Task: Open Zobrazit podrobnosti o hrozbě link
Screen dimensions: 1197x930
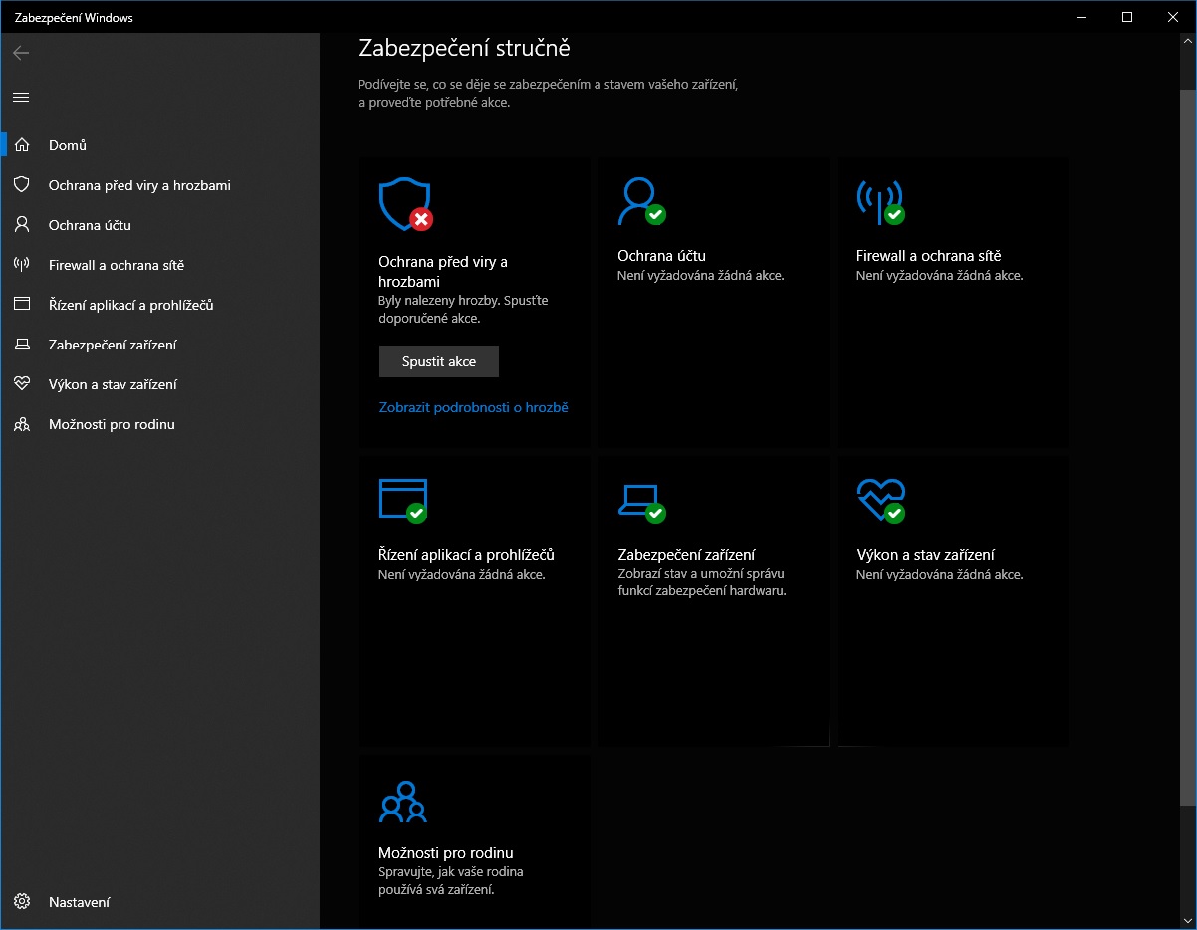Action: (473, 407)
